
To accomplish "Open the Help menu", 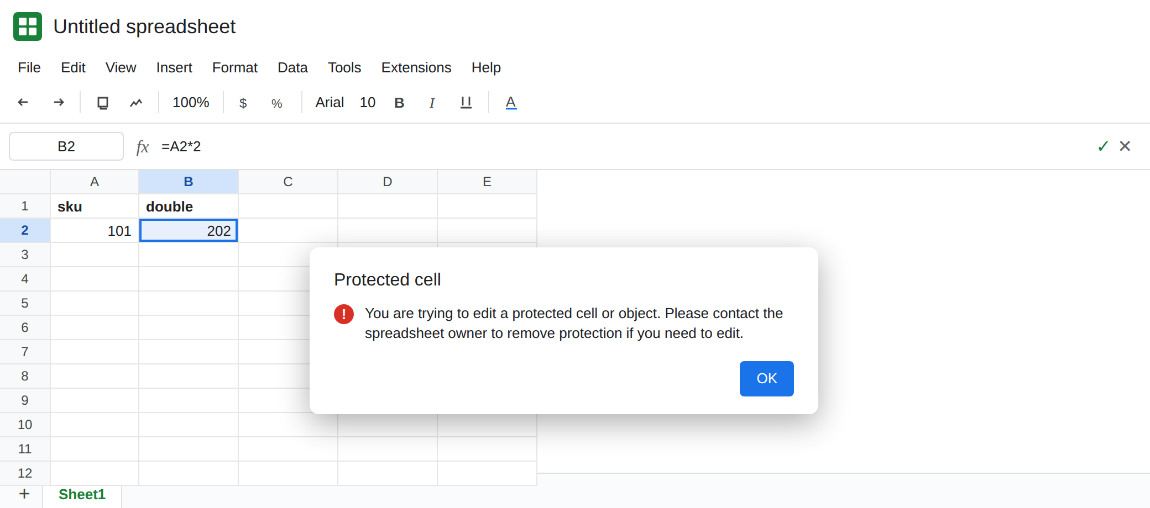I will pos(486,67).
